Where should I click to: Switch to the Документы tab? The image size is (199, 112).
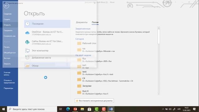point(81,22)
